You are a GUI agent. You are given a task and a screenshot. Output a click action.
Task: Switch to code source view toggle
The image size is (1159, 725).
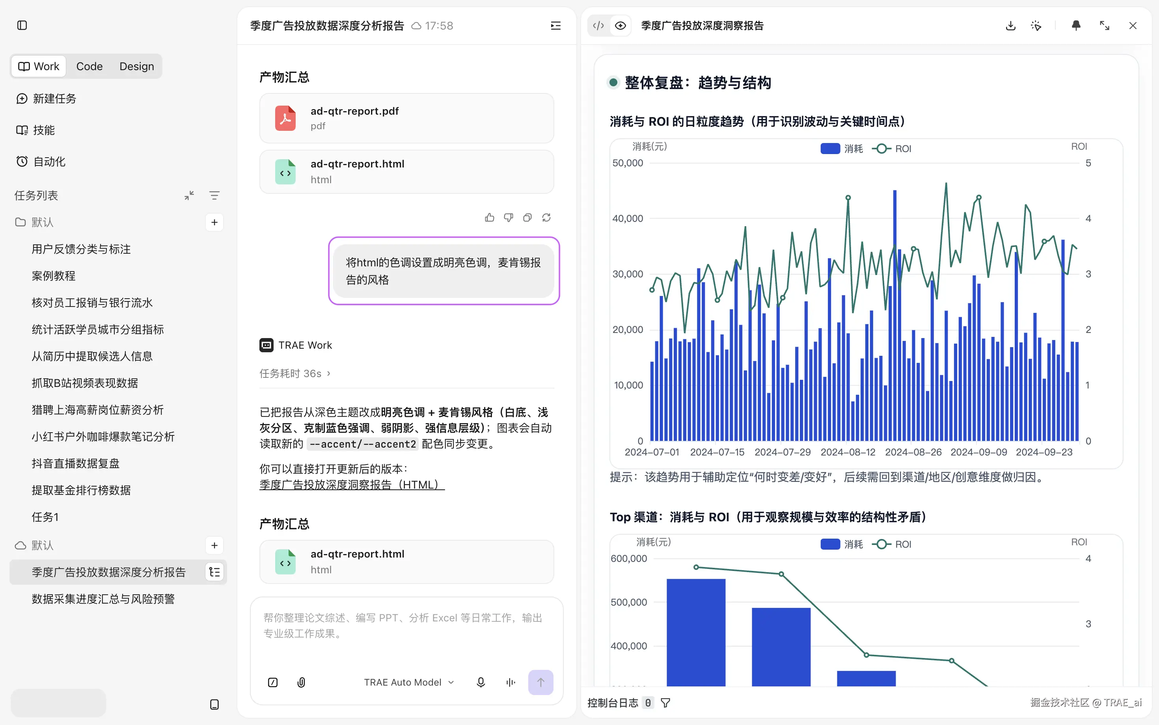[598, 26]
